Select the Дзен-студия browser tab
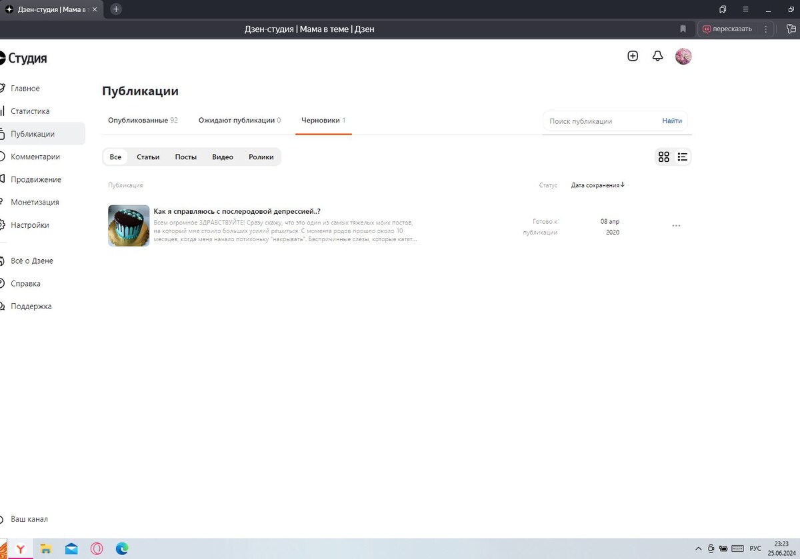Image resolution: width=800 pixels, height=559 pixels. (52, 9)
